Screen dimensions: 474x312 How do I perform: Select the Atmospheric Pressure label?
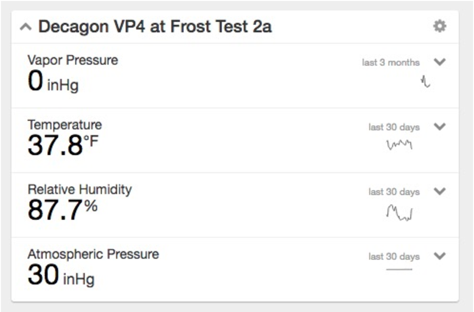(93, 254)
